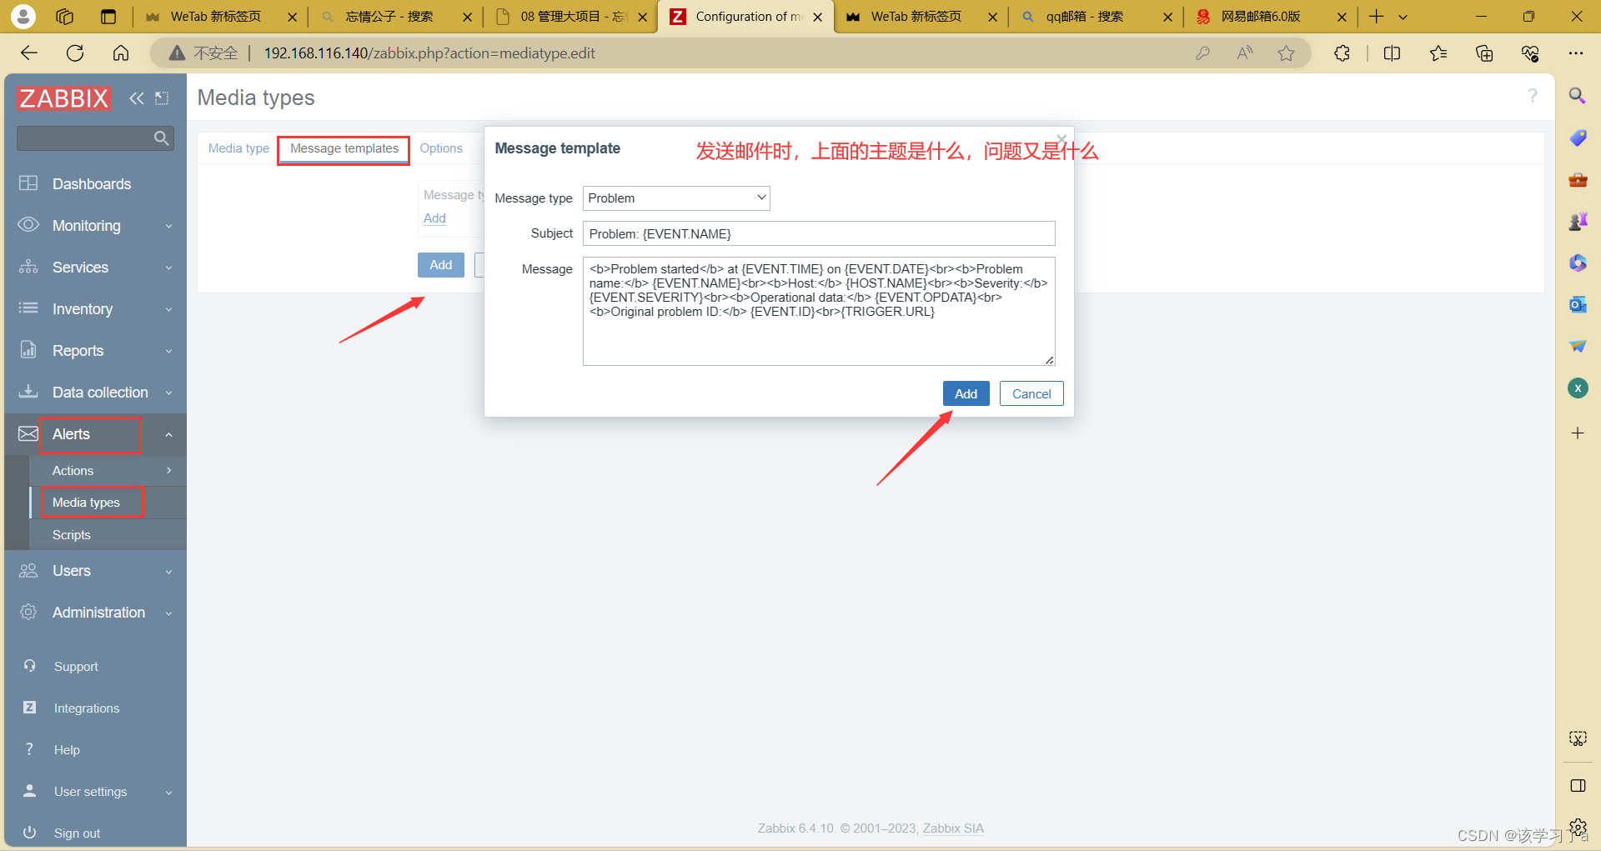Close the Message template dialog with X
This screenshot has width=1601, height=851.
[x=1061, y=139]
